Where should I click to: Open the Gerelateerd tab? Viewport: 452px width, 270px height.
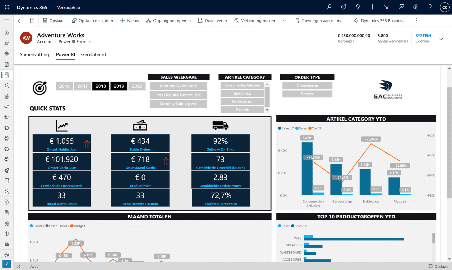coord(94,54)
